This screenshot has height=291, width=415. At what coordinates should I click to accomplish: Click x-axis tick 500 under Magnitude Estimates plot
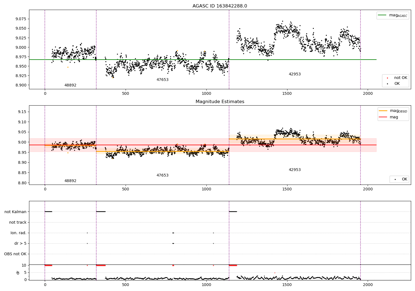pyautogui.click(x=126, y=189)
